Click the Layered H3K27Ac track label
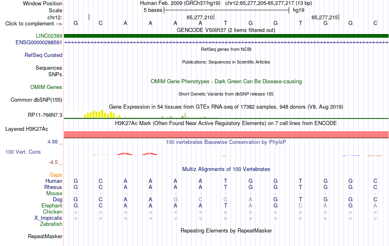389x246 pixels. [27, 129]
